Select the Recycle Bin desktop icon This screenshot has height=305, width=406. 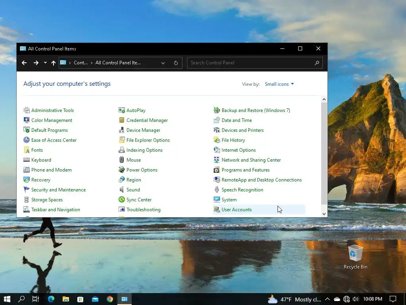(x=355, y=257)
